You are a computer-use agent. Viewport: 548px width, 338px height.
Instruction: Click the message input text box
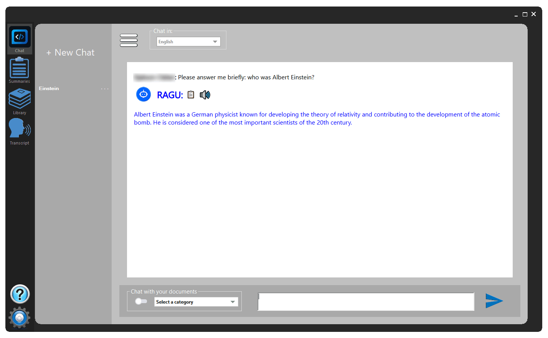tap(366, 302)
